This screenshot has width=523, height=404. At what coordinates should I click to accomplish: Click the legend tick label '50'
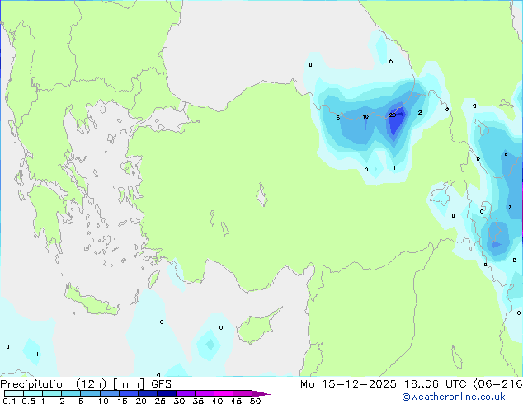(x=255, y=401)
